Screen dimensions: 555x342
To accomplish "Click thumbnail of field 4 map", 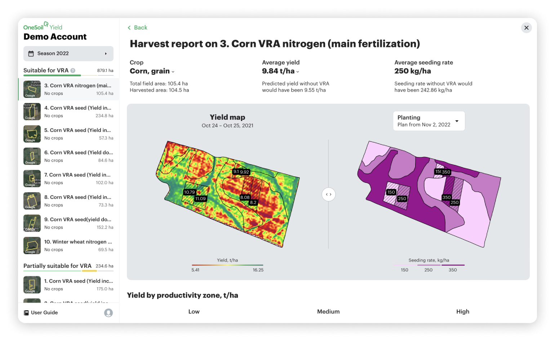I will tap(32, 112).
